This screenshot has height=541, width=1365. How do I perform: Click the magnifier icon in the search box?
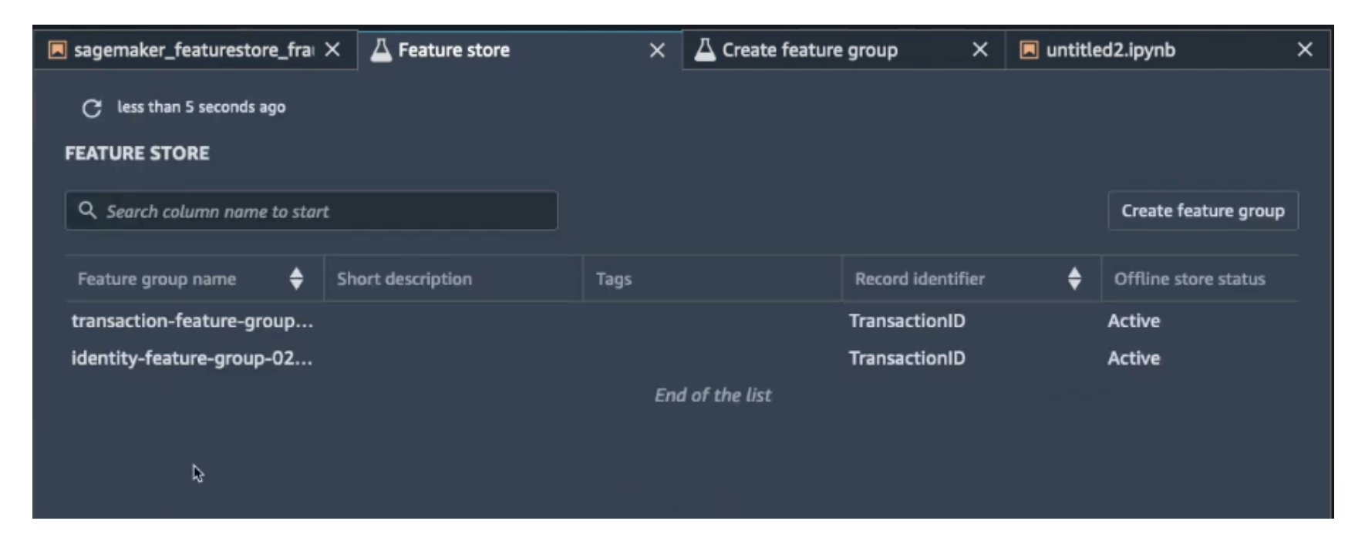87,210
